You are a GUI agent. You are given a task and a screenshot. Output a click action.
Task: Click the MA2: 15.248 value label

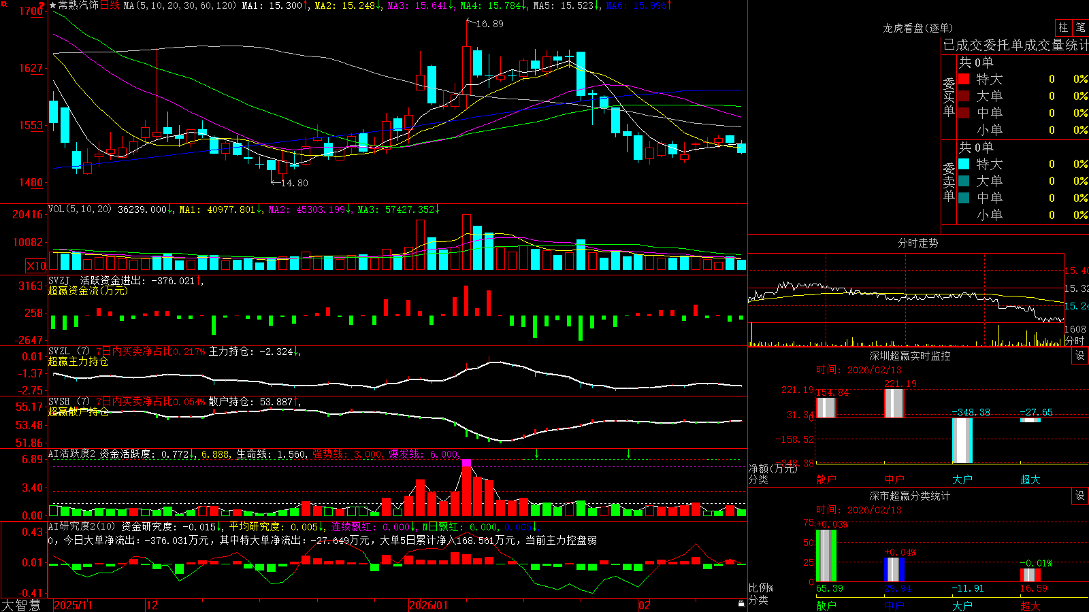(348, 5)
